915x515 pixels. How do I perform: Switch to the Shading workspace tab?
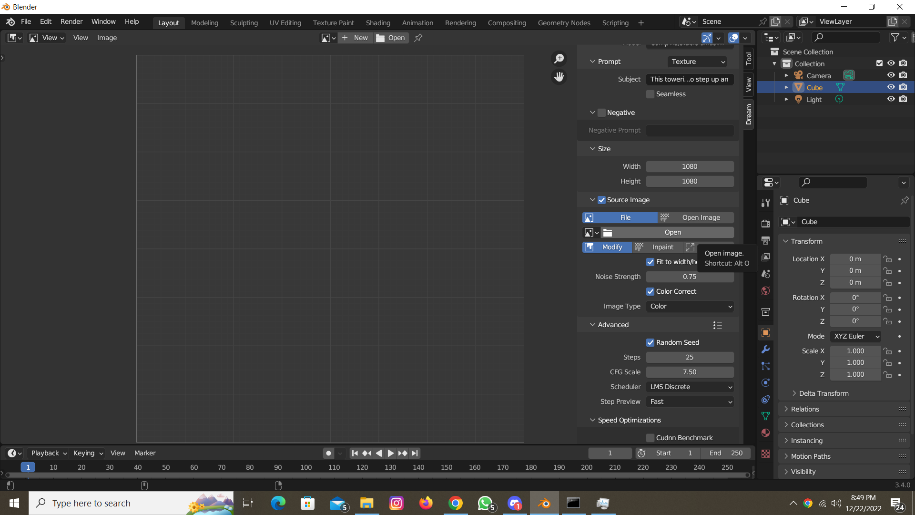378,23
